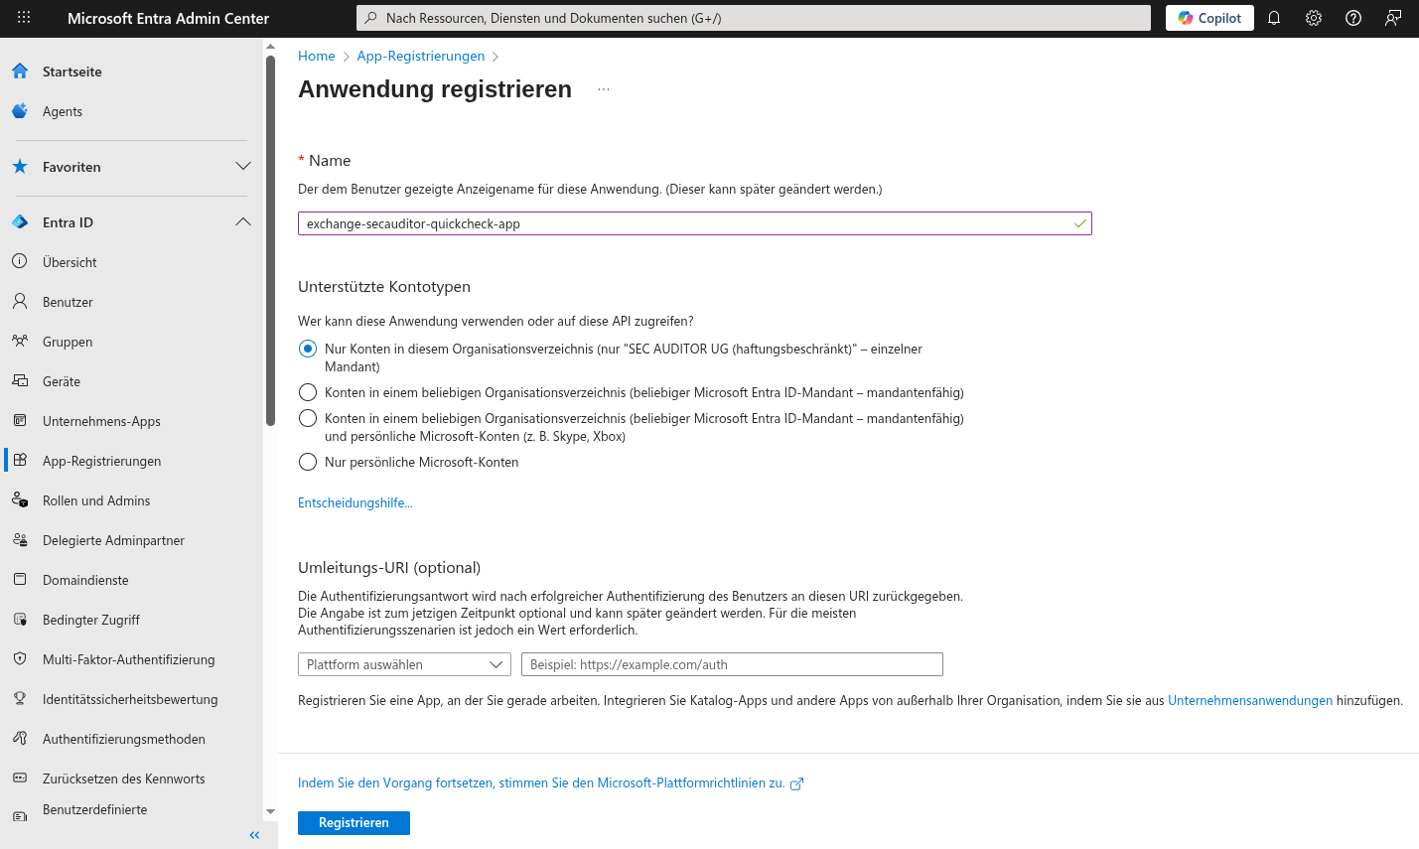This screenshot has height=849, width=1419.
Task: Open the Plattform auswählen dropdown
Action: [x=404, y=664]
